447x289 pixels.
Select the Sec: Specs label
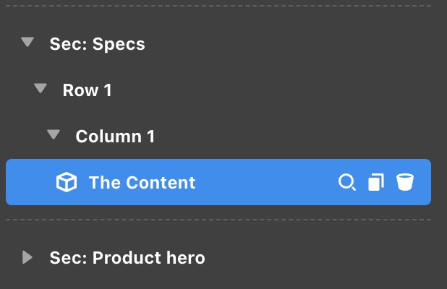[x=97, y=44]
